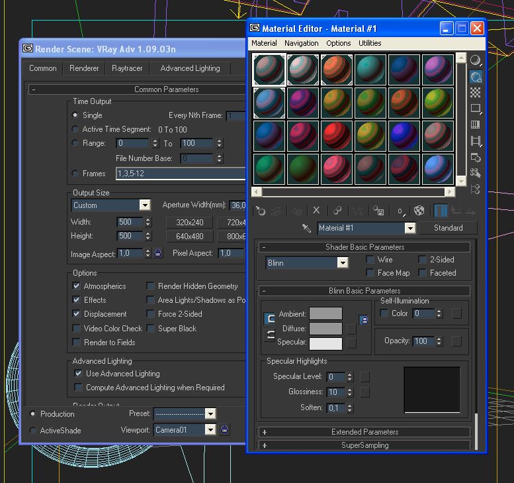Click the Image Aspect lock icon
Screen dimensions: 514x483
click(157, 253)
